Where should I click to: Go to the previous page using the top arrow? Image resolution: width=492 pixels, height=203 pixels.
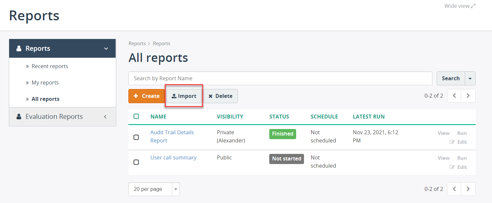point(454,96)
